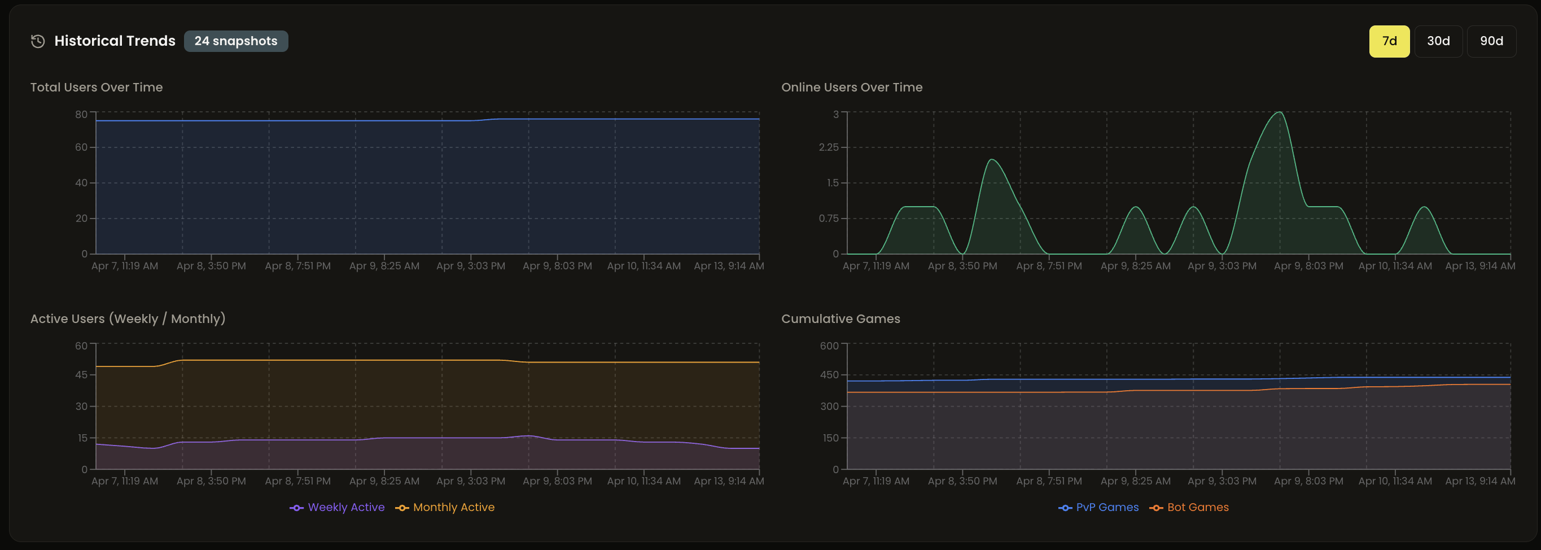Toggle the Weekly Active legend entry

point(338,508)
